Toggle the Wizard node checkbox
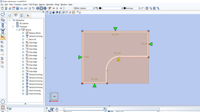The image size is (200, 112). 19,30
